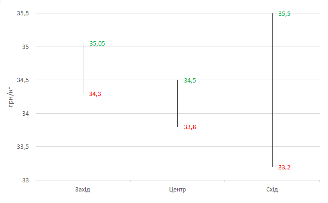Select the red 34,3 data label
The image size is (328, 203).
click(95, 94)
